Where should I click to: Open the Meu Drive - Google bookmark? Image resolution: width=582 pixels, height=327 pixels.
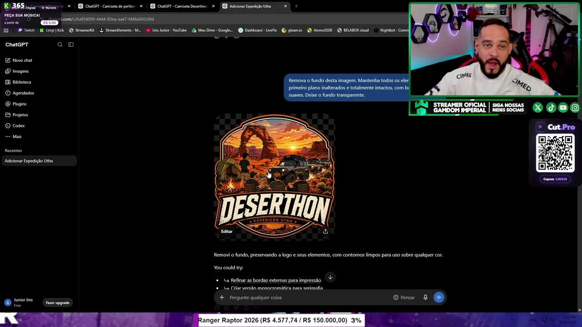tap(212, 30)
